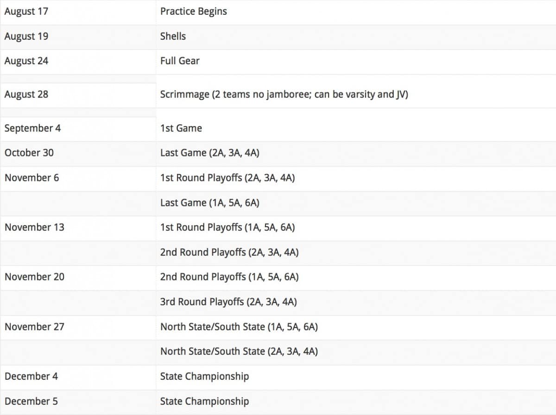Click Last Game (2A, 3A, 4A)

tap(210, 153)
